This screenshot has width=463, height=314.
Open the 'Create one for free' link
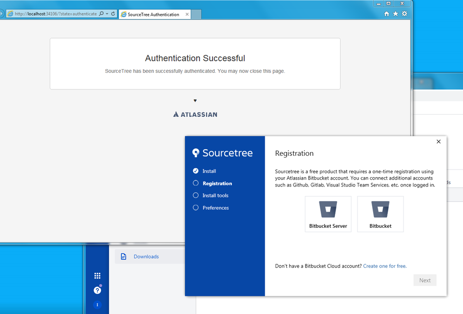385,266
